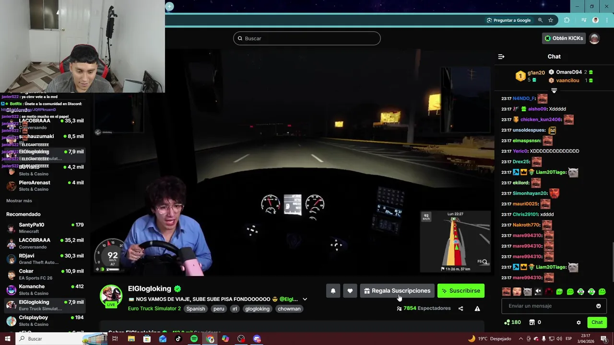Open Komanche Slots & Casino channel
The height and width of the screenshot is (345, 614).
tap(45, 290)
